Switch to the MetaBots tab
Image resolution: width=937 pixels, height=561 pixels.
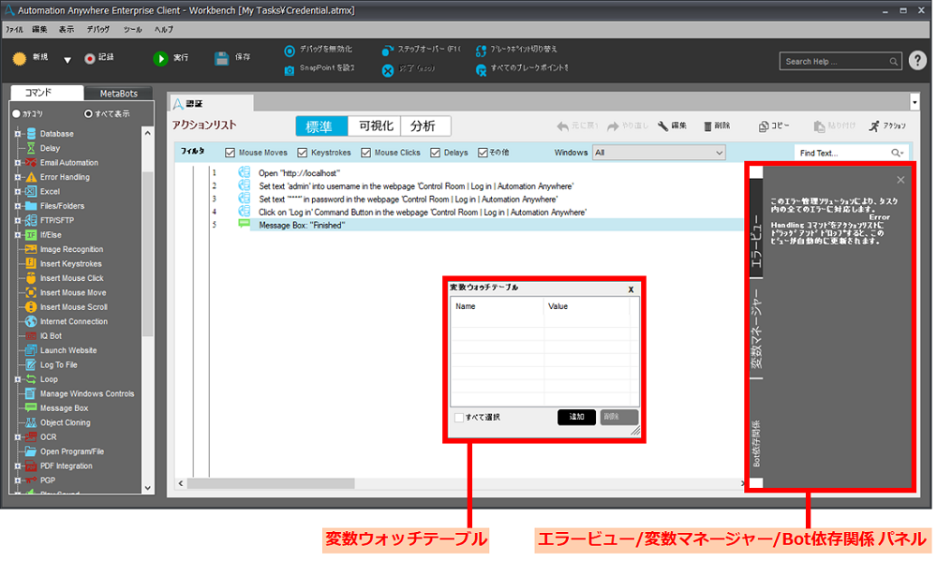pyautogui.click(x=118, y=94)
